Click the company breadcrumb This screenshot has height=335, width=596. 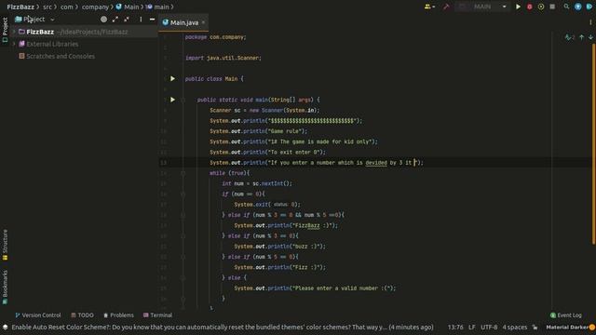95,7
